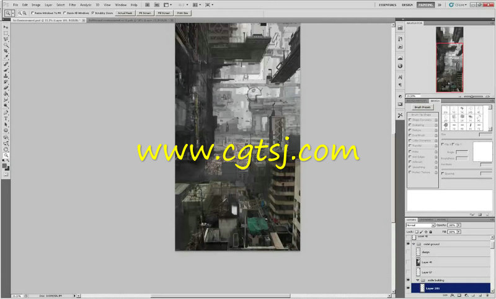
Task: Select the Type tool
Action: (6, 118)
